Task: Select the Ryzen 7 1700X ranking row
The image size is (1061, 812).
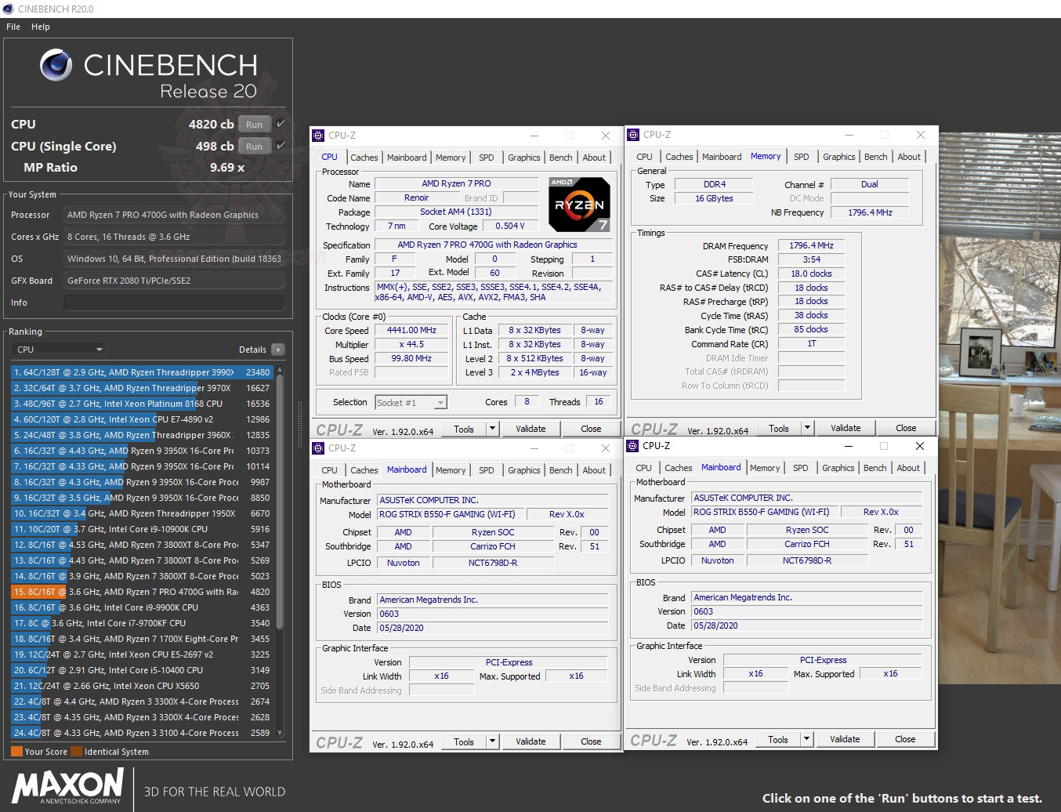Action: tap(141, 639)
